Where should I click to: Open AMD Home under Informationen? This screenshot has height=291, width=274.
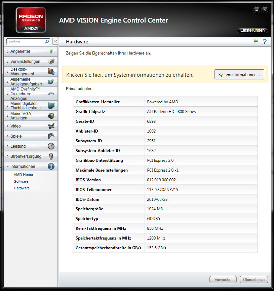[x=23, y=175]
